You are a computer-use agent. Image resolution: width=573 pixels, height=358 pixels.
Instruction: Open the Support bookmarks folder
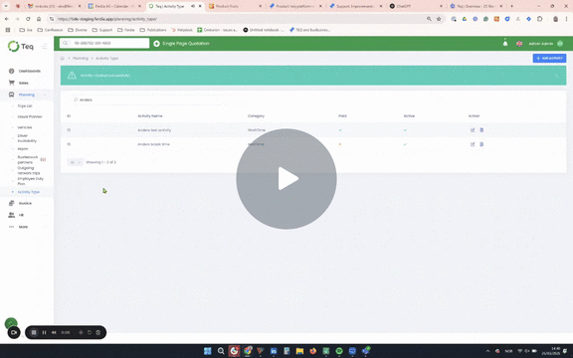(102, 30)
